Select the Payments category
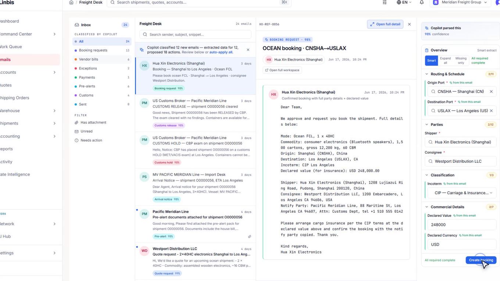 pos(102,78)
